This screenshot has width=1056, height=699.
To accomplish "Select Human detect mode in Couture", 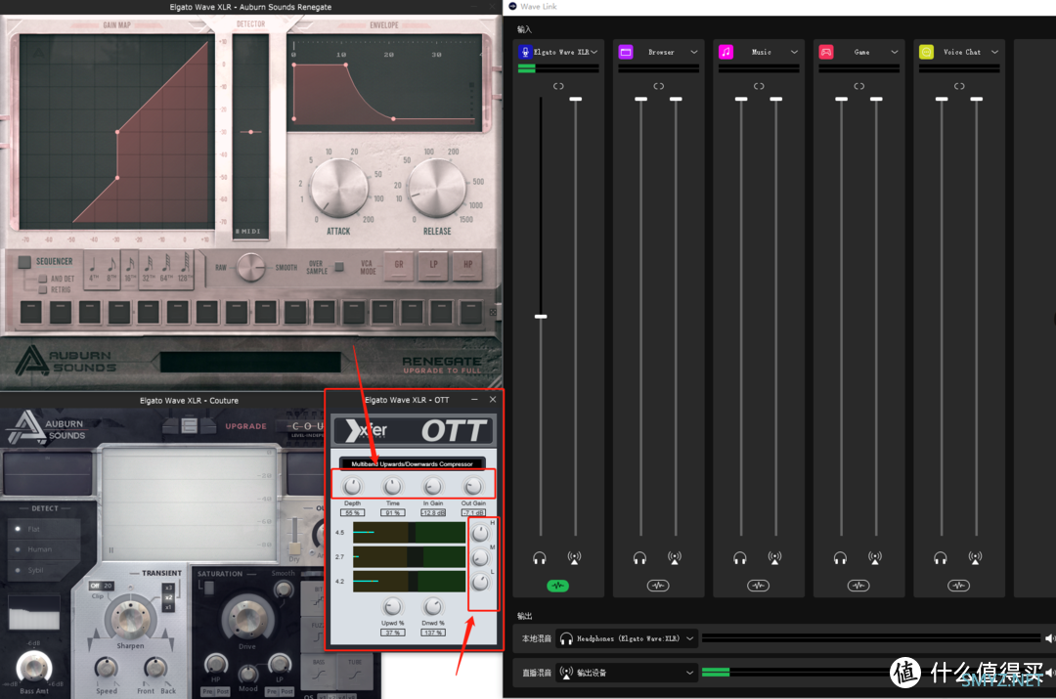I will (x=19, y=549).
